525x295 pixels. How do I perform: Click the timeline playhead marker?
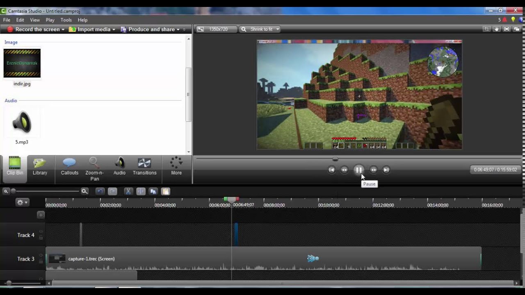[x=232, y=200]
